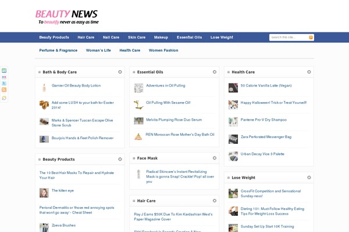Open Radical Skincare's Instant Revitalizing Mask article
The height and width of the screenshot is (232, 349).
click(x=180, y=176)
